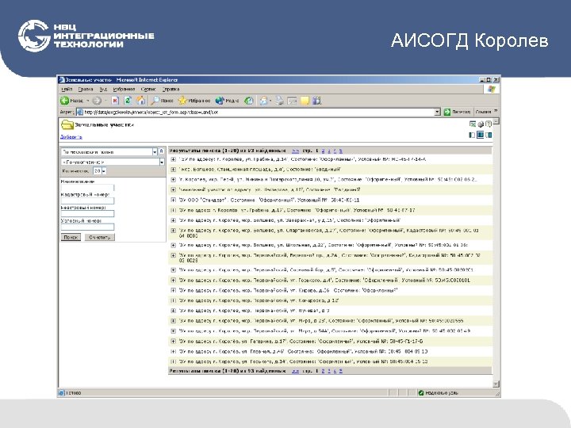Image resolution: width=571 pixels, height=428 pixels.
Task: Go to page 5 in bottom pagination
Action: (x=341, y=371)
